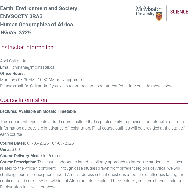The image size is (188, 188).
Task: Click the McMaster University wordmark logo
Action: 149,11
